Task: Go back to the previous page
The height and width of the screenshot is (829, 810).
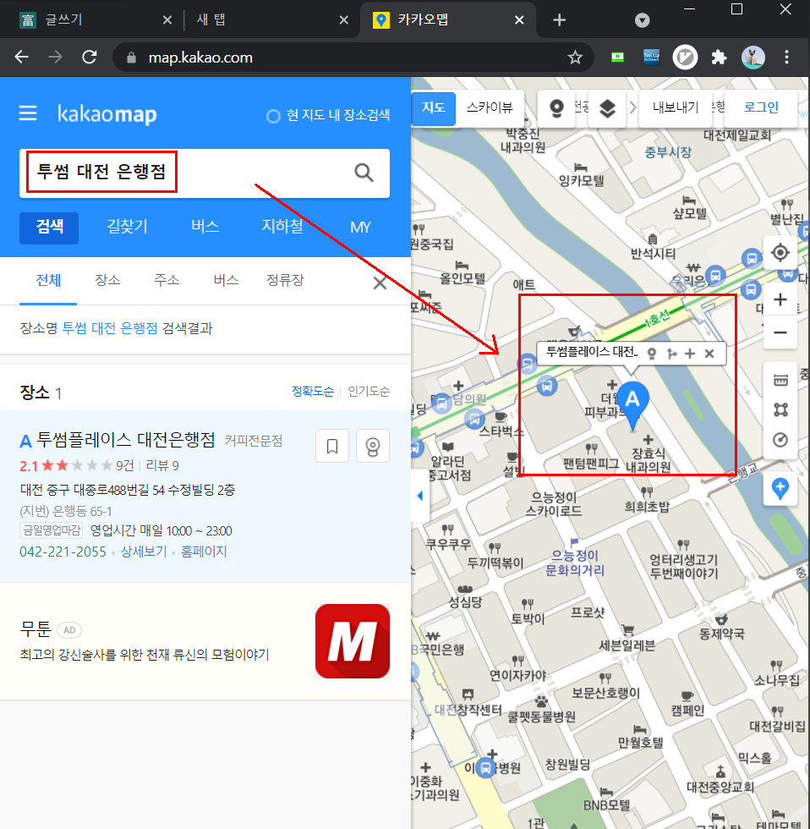Action: click(22, 58)
